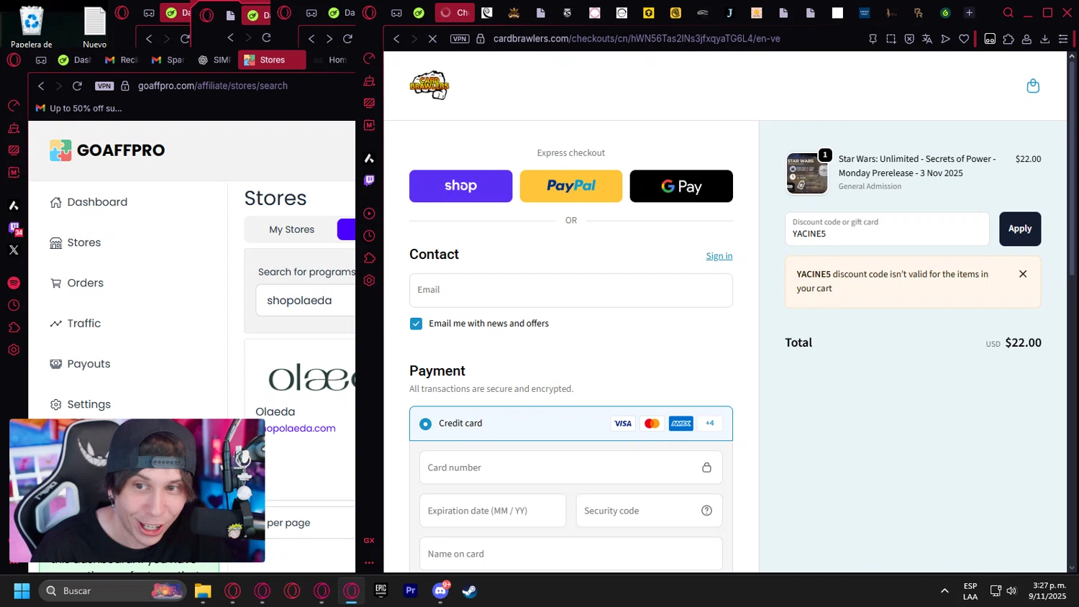Open Settings in the GoAffPro menu
Screen dimensions: 1079x607
80,404
